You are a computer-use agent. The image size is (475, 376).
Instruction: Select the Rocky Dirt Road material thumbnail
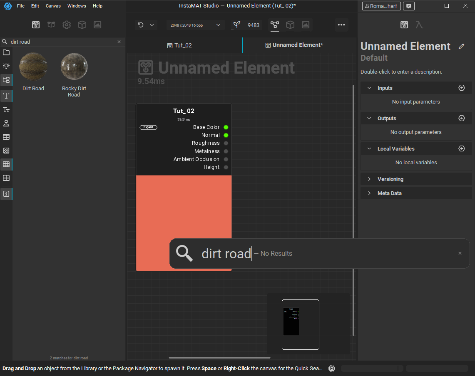coord(74,67)
